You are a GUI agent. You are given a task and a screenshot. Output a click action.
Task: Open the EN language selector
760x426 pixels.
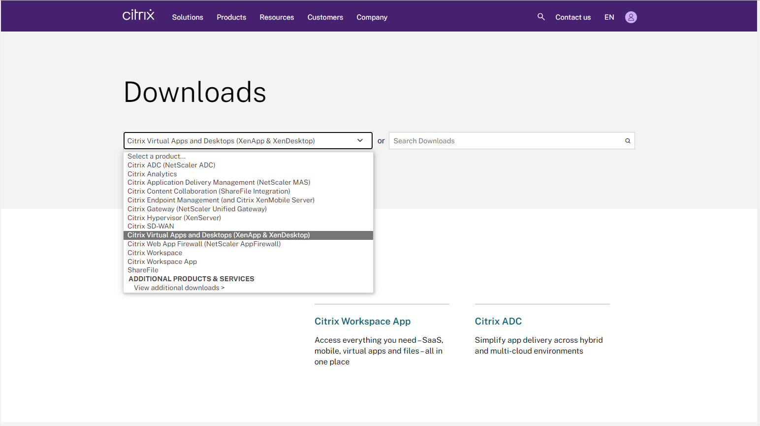pos(609,17)
